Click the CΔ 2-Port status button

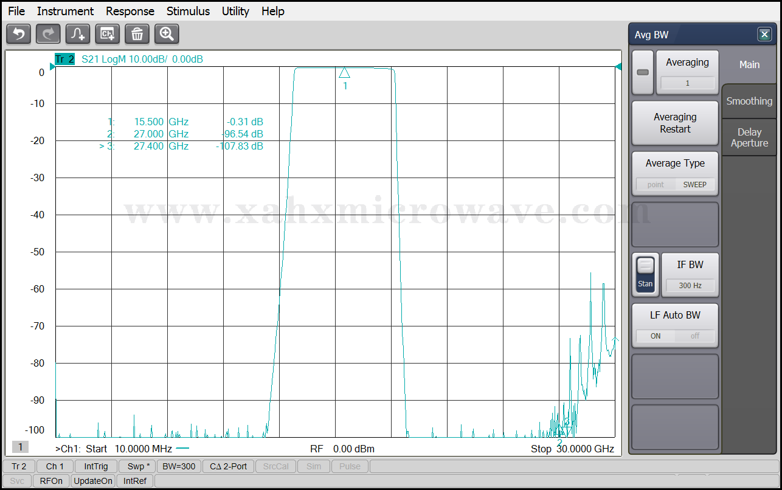coord(228,466)
